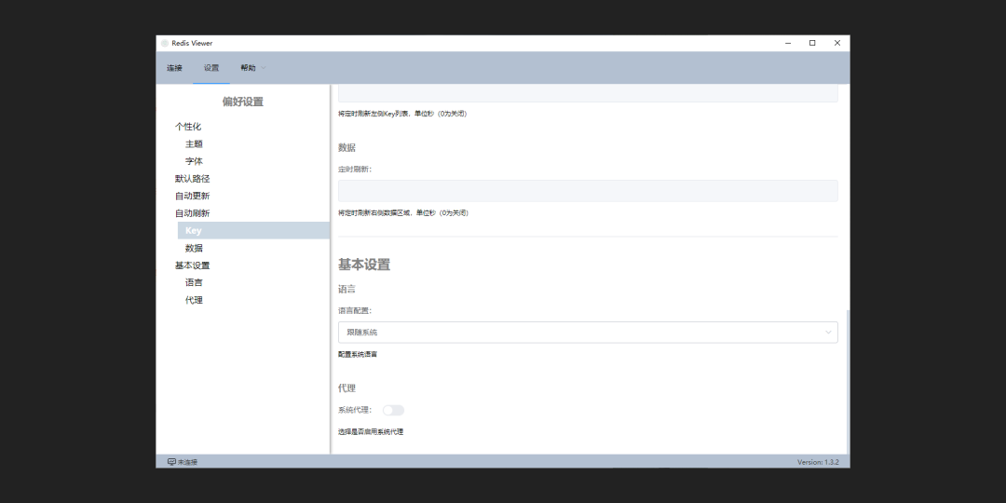Open the 连接 tab
This screenshot has height=503, width=1006.
click(174, 68)
